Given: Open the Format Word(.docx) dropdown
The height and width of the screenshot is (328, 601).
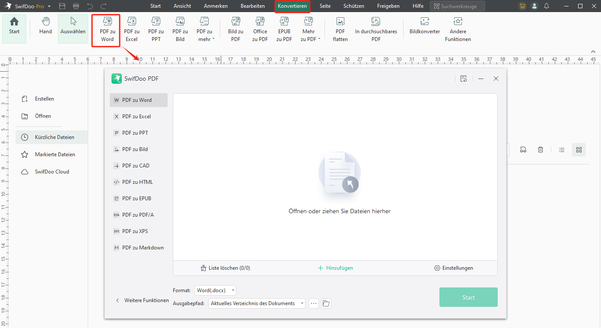Looking at the screenshot, I should click(x=215, y=290).
